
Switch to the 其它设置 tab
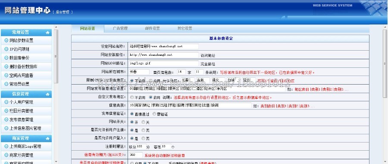pos(185,28)
